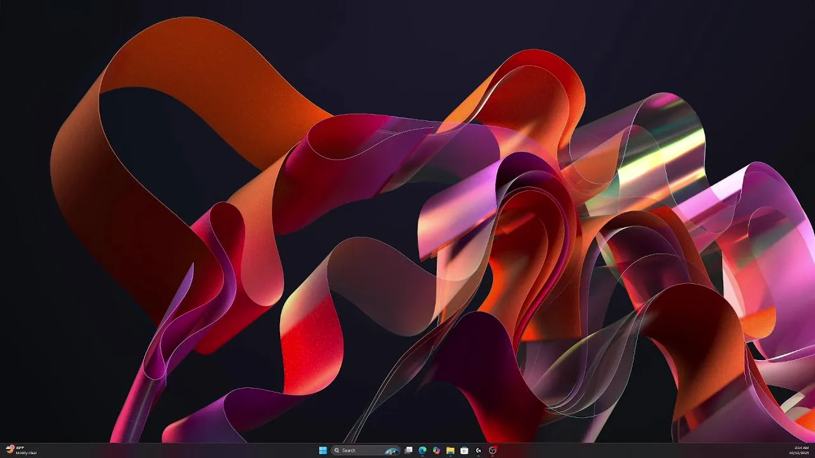The width and height of the screenshot is (815, 458).
Task: Open the clock and date flyout
Action: pyautogui.click(x=800, y=450)
